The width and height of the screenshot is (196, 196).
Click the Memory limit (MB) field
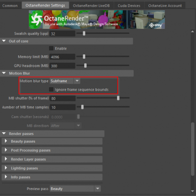(x=62, y=57)
